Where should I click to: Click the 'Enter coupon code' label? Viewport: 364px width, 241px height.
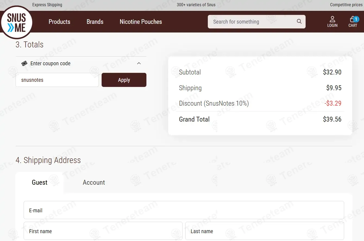click(50, 63)
